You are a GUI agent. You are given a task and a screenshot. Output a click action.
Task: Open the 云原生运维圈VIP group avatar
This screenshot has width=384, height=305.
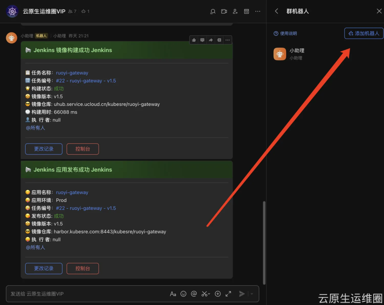[12, 11]
